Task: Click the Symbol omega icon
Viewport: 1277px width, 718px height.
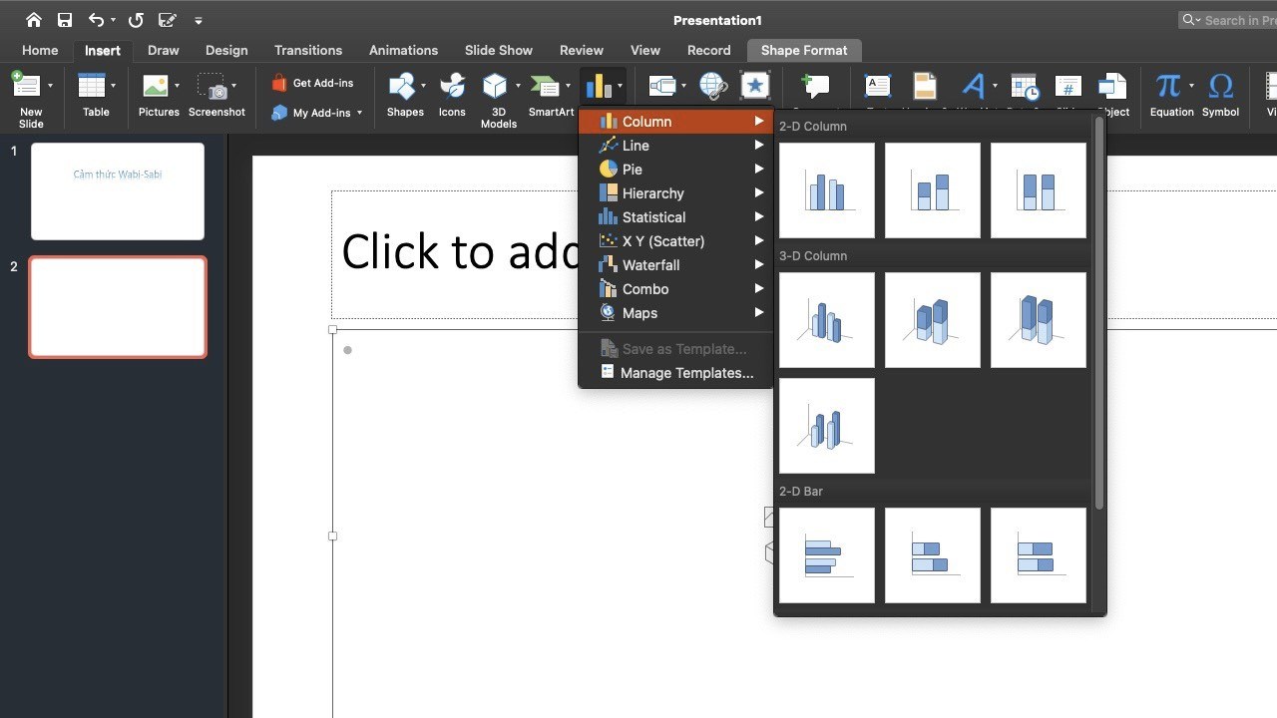Action: (1220, 86)
